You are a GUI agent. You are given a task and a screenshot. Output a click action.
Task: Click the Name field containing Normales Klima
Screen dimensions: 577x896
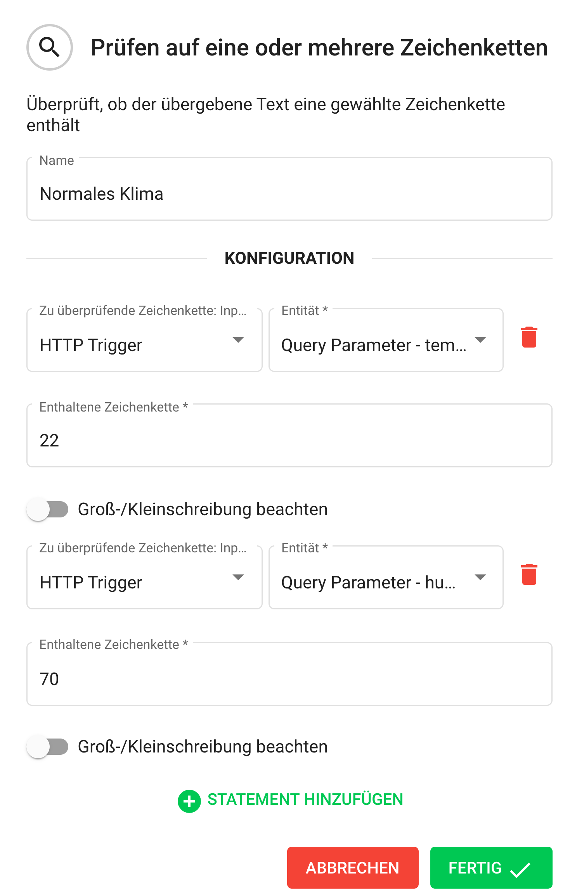(289, 193)
